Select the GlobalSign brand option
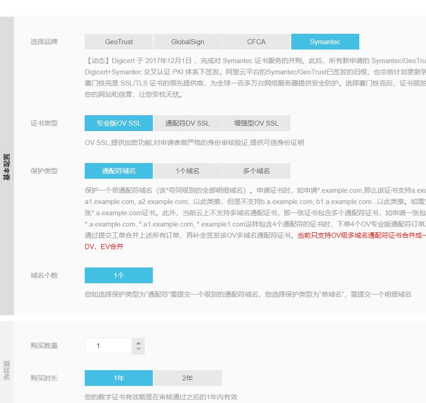Image resolution: width=426 pixels, height=403 pixels. pyautogui.click(x=187, y=41)
